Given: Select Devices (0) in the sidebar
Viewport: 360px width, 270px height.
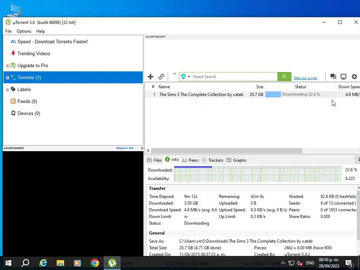Looking at the screenshot, I should pos(29,113).
